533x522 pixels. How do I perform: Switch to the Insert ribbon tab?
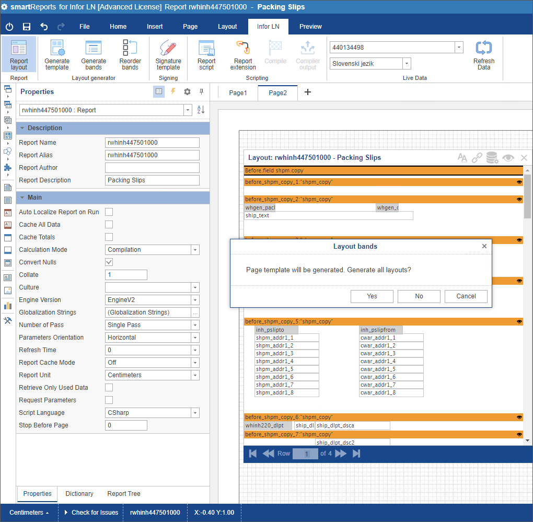coord(155,27)
